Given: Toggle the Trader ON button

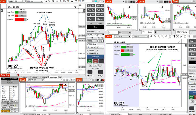Looking at the screenshot, I should coord(95,57).
